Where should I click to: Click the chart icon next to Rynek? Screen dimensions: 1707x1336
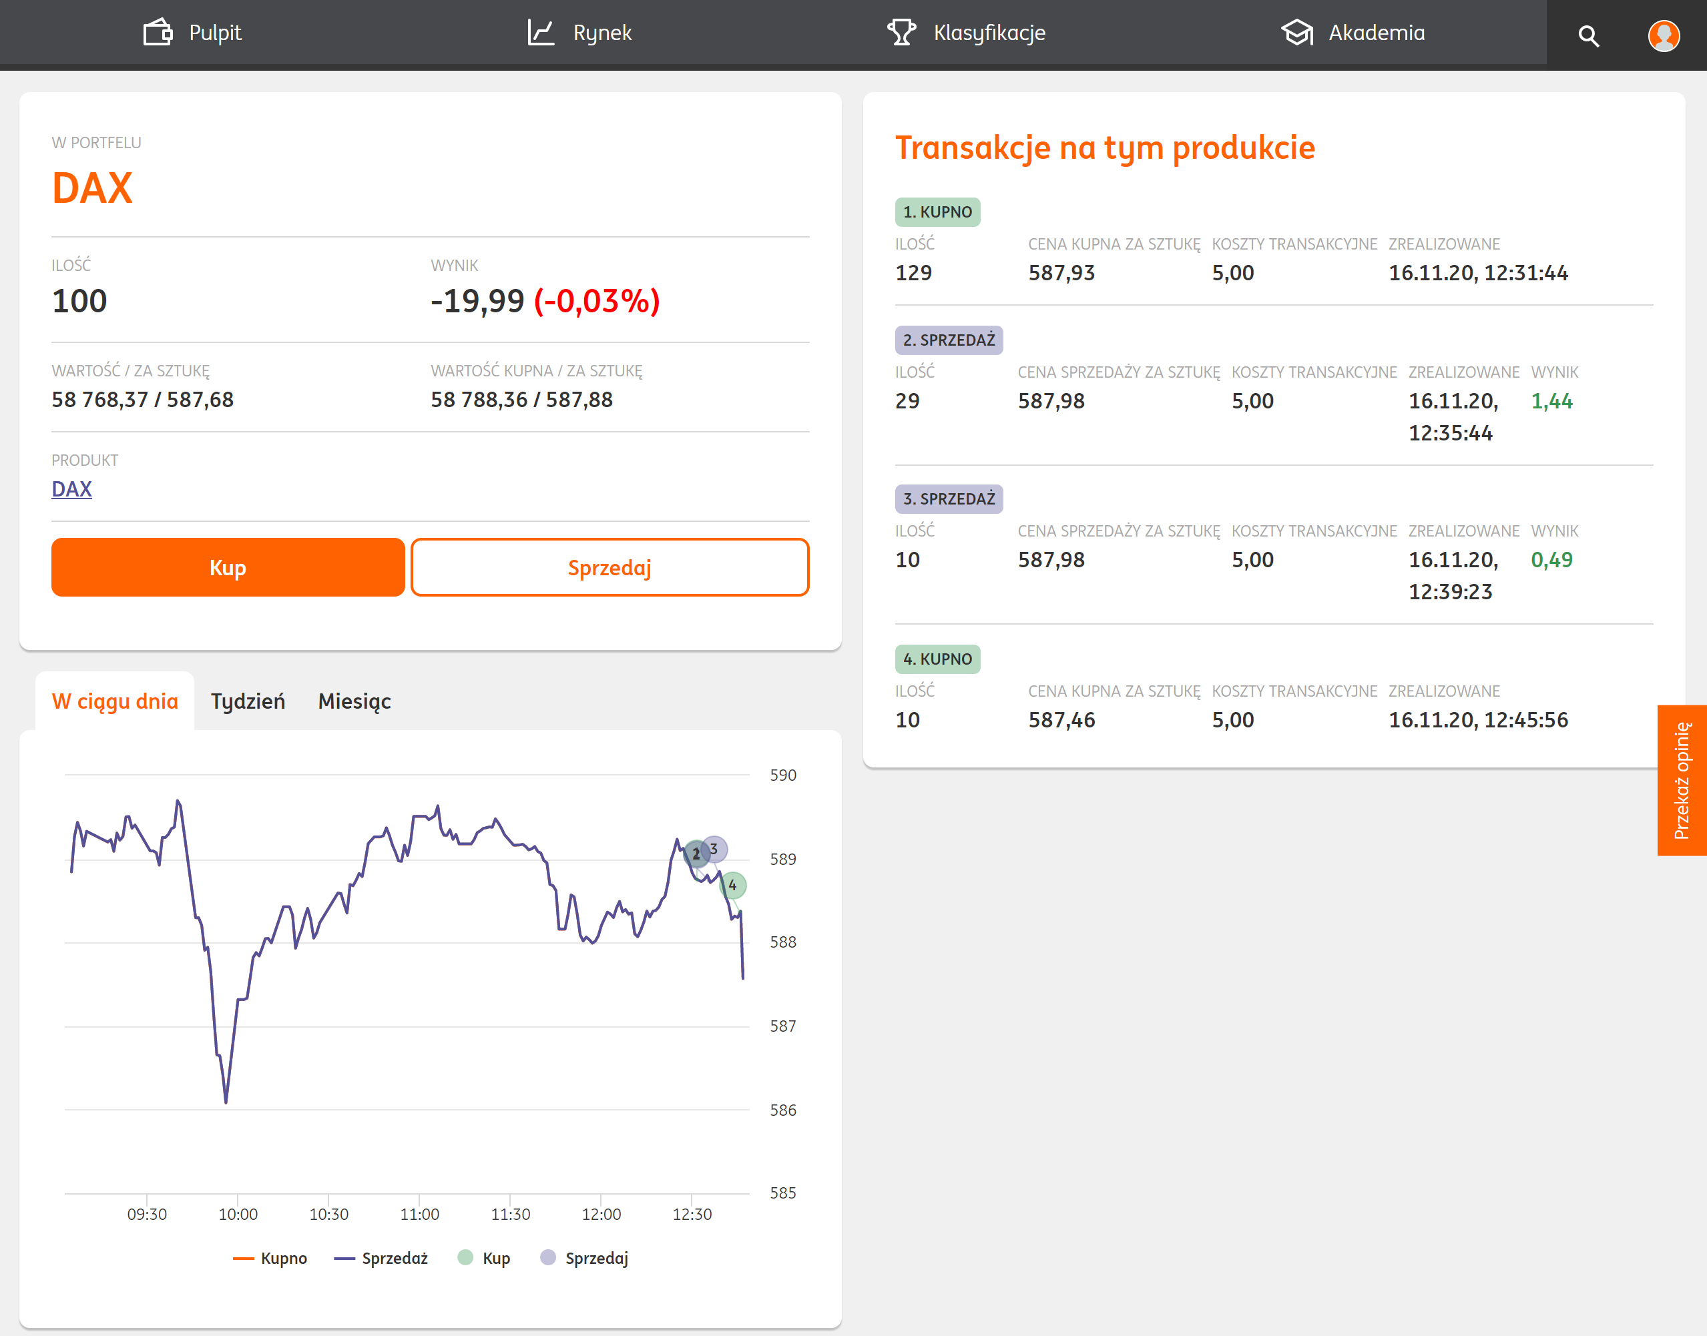541,32
